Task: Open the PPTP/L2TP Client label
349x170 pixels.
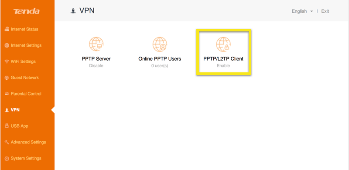Action: [223, 59]
